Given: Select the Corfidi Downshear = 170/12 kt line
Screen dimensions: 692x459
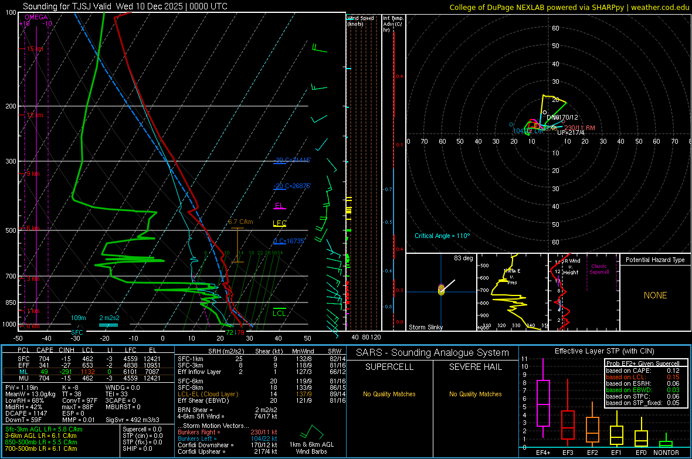Looking at the screenshot, I should click(228, 445).
